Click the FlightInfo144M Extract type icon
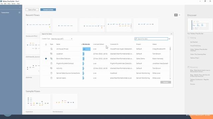The image size is (213, 119). coord(51,63)
